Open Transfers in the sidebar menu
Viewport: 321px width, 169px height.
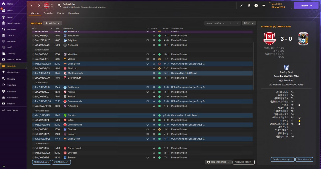pos(12,85)
